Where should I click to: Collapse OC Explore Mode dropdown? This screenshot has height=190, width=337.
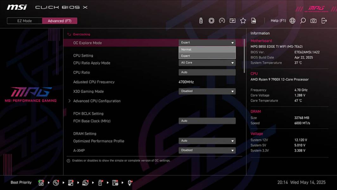coord(207,43)
